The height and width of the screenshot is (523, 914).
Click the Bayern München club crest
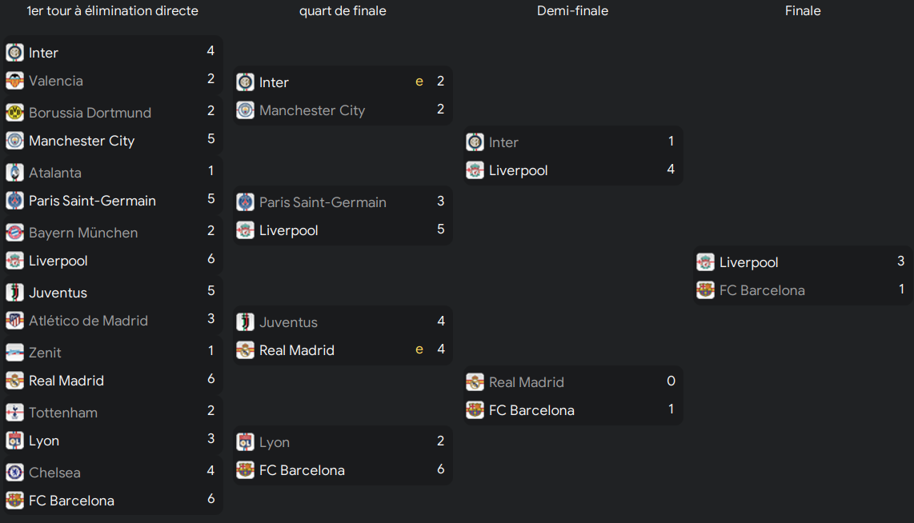click(x=14, y=233)
